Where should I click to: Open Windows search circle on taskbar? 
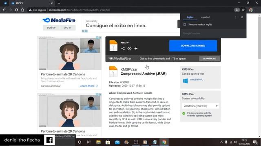pyautogui.click(x=80, y=142)
